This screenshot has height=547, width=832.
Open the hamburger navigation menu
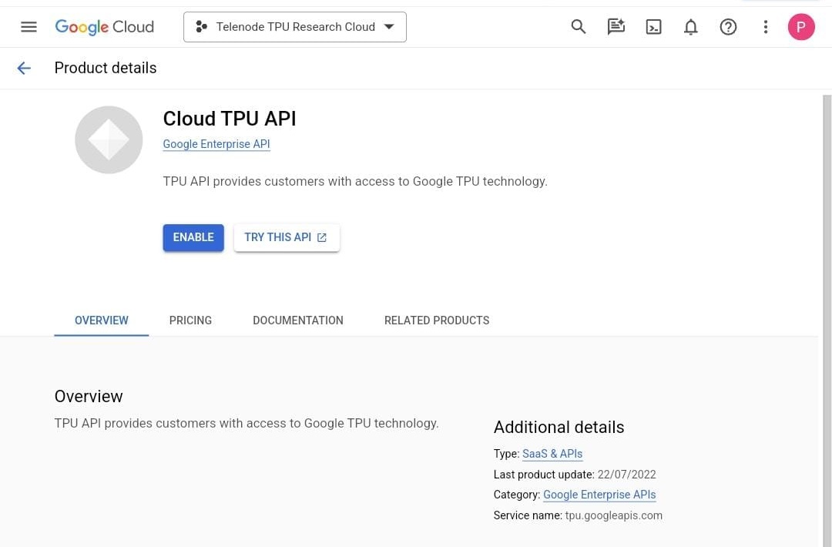tap(29, 26)
